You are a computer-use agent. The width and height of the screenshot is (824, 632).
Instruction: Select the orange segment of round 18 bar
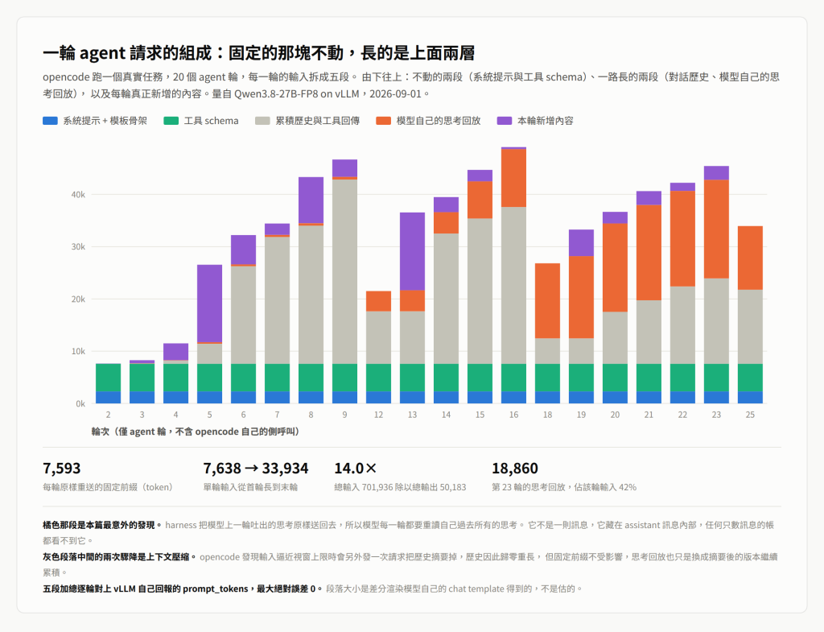tap(547, 301)
